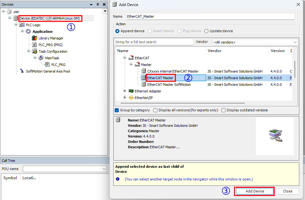Viewport: 305px width, 200px height.
Task: Select CXxxxxx internal EtherCAT Master entry
Action: [173, 71]
